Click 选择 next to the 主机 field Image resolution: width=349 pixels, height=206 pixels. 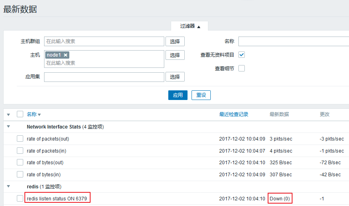(175, 55)
